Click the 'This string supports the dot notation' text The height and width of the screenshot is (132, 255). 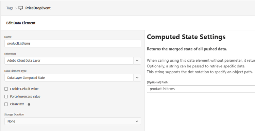coord(200,72)
